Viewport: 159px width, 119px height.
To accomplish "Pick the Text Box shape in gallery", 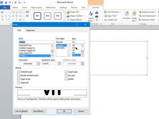I will [2, 12].
